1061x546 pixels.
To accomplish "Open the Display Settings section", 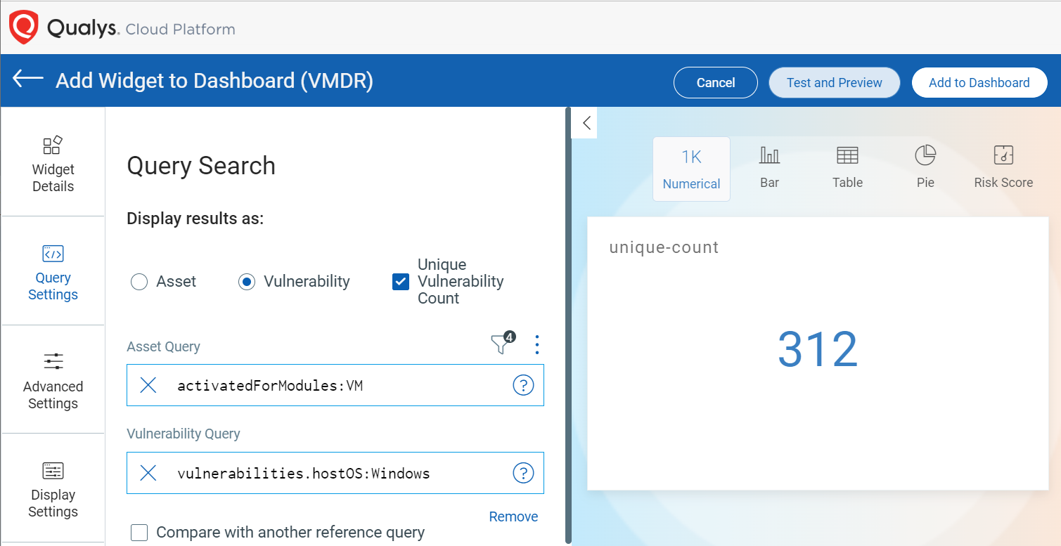I will click(x=53, y=488).
